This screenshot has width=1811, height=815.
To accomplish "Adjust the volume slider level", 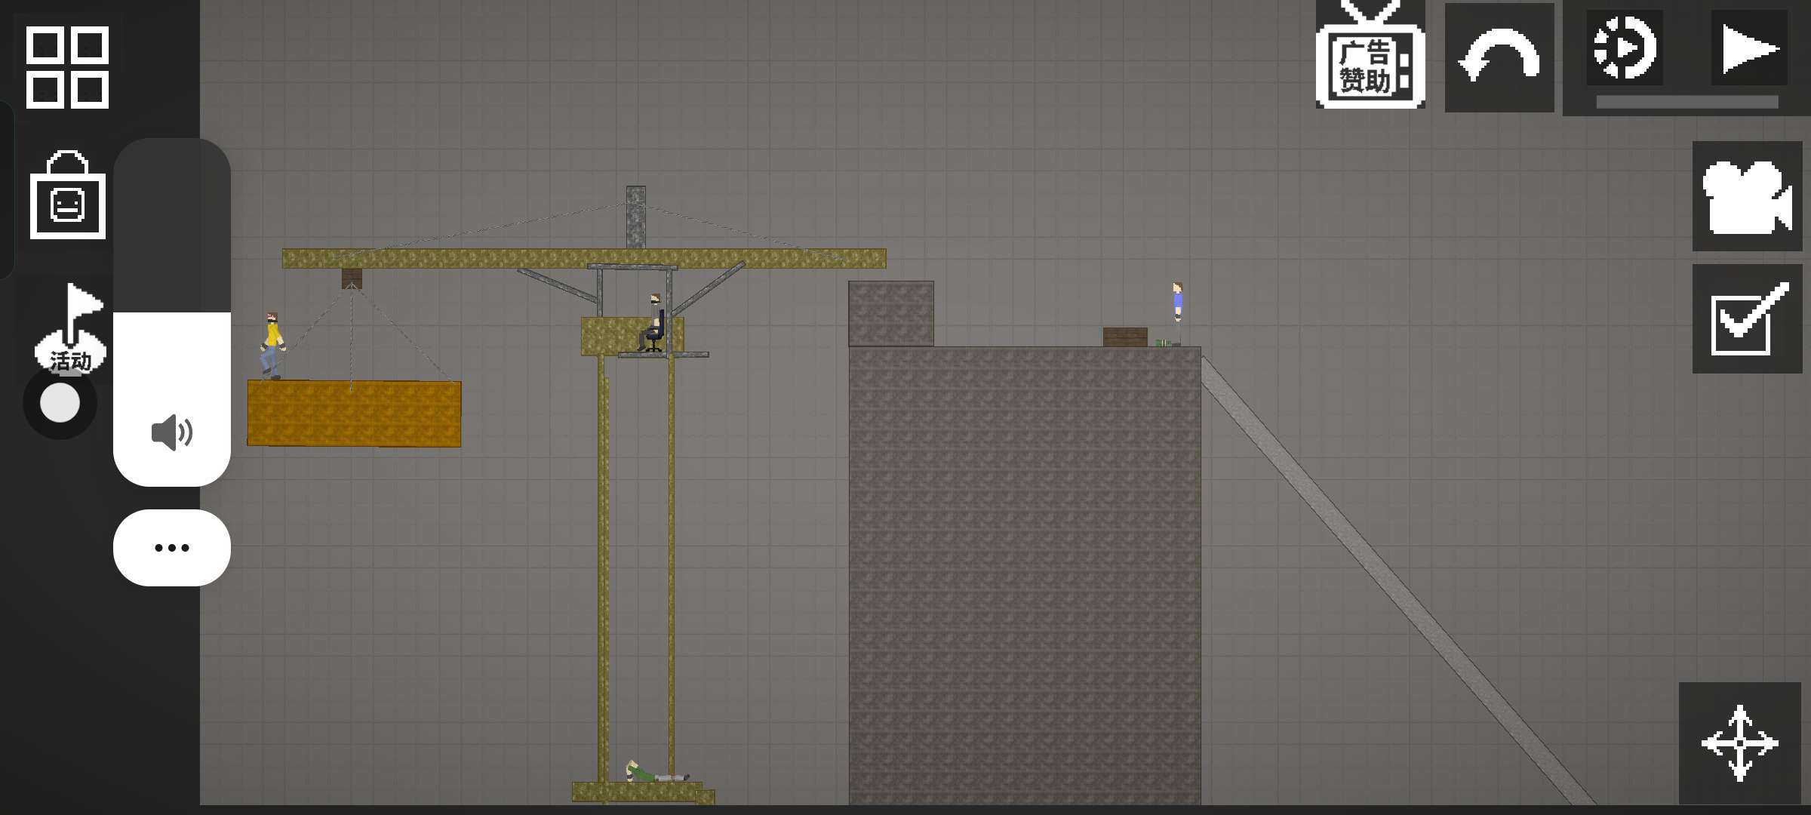I will [x=172, y=312].
